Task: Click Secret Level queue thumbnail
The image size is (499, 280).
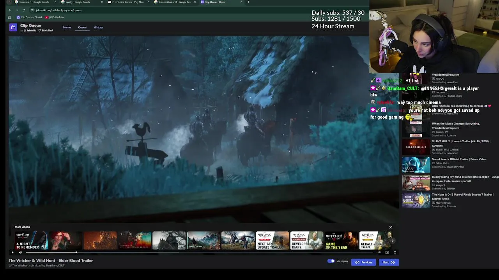Action: 416,165
